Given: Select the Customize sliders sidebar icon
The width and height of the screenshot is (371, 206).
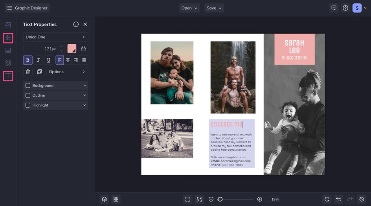Looking at the screenshot, I should (8, 38).
